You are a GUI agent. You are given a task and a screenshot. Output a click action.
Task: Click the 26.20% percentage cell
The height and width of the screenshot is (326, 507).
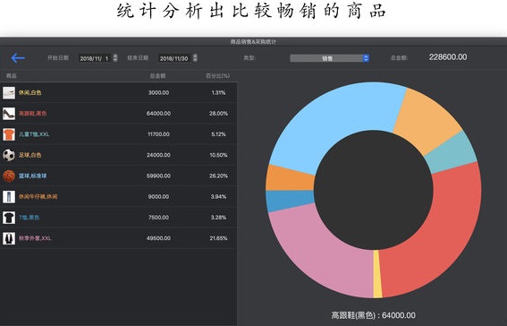pos(218,176)
